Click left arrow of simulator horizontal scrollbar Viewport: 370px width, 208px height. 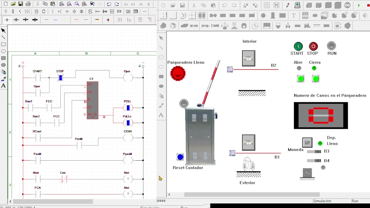click(169, 195)
